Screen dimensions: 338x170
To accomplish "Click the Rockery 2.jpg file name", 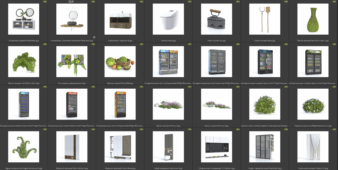I will 168,126.
